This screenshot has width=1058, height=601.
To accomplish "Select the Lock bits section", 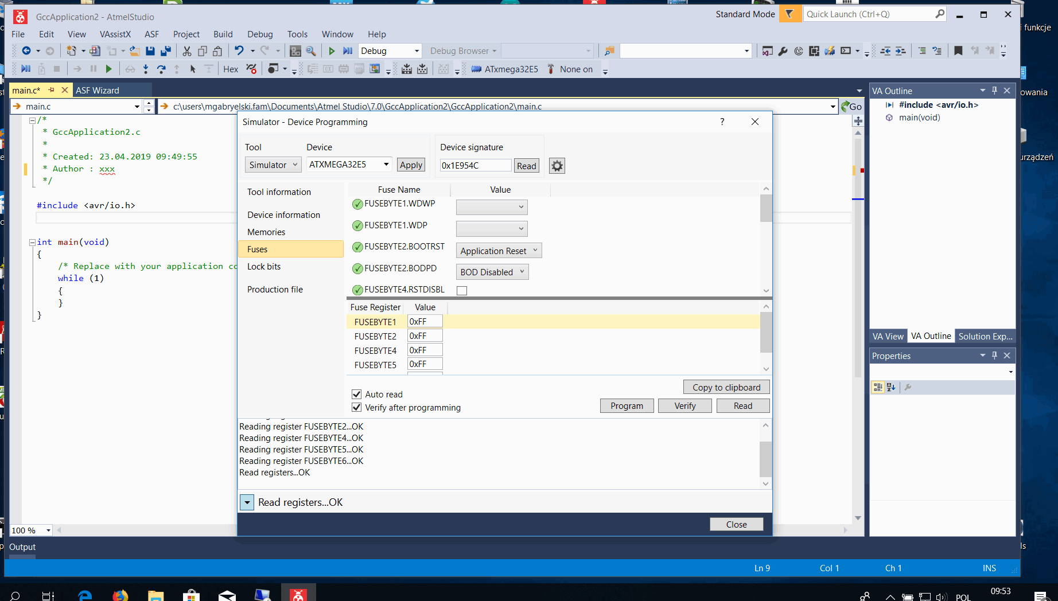I will (264, 267).
